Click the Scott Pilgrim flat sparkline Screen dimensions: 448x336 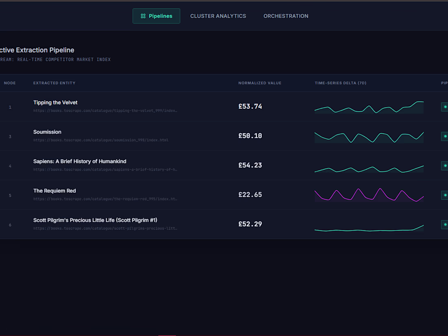tap(369, 228)
